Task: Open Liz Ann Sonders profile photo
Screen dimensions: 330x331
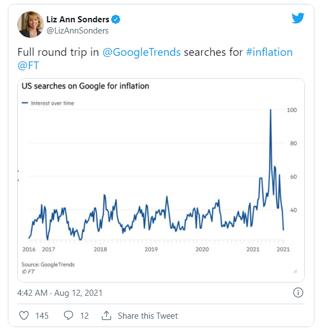Action: point(31,25)
